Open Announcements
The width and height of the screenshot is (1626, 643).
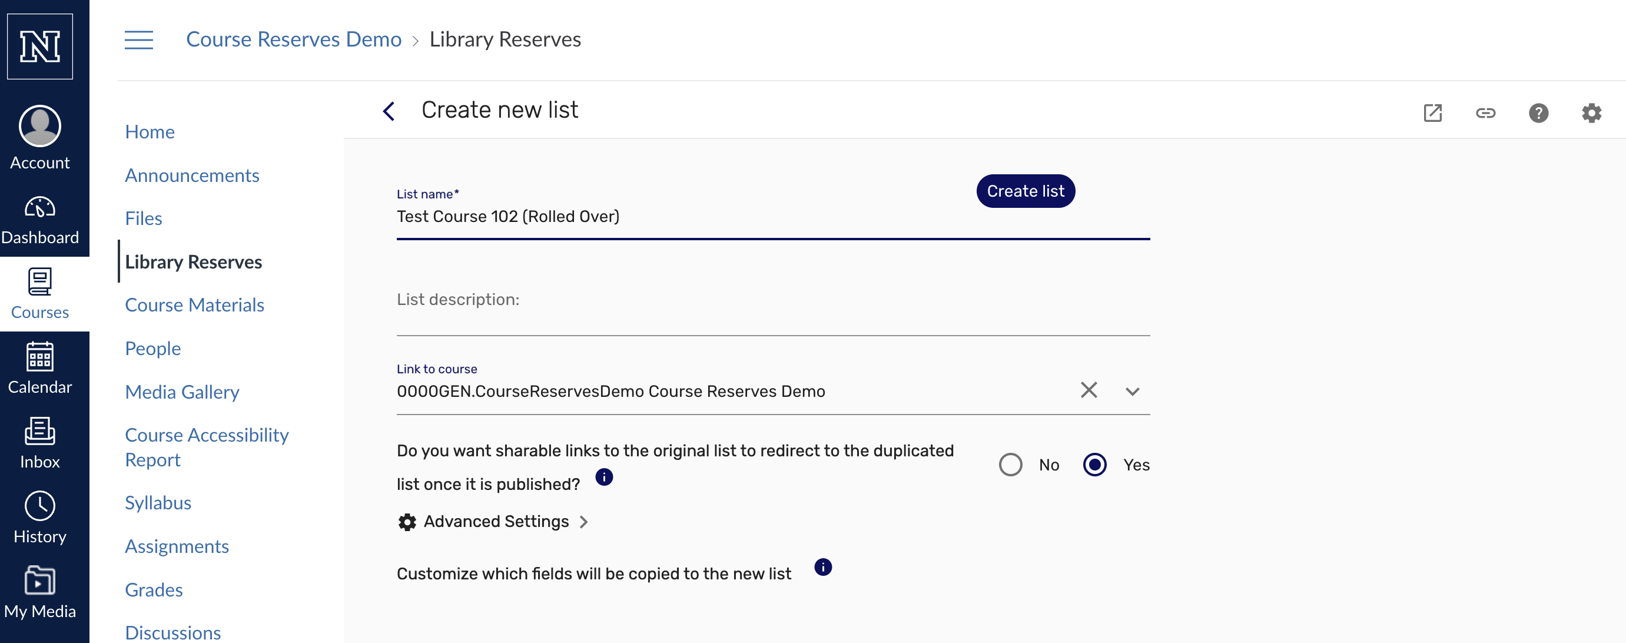point(192,175)
